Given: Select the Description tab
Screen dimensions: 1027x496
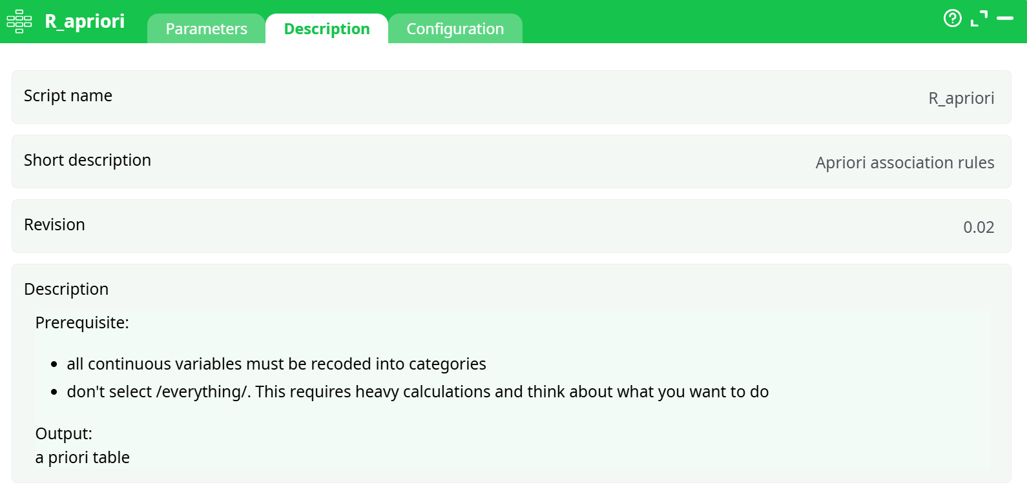Looking at the screenshot, I should click(x=327, y=29).
